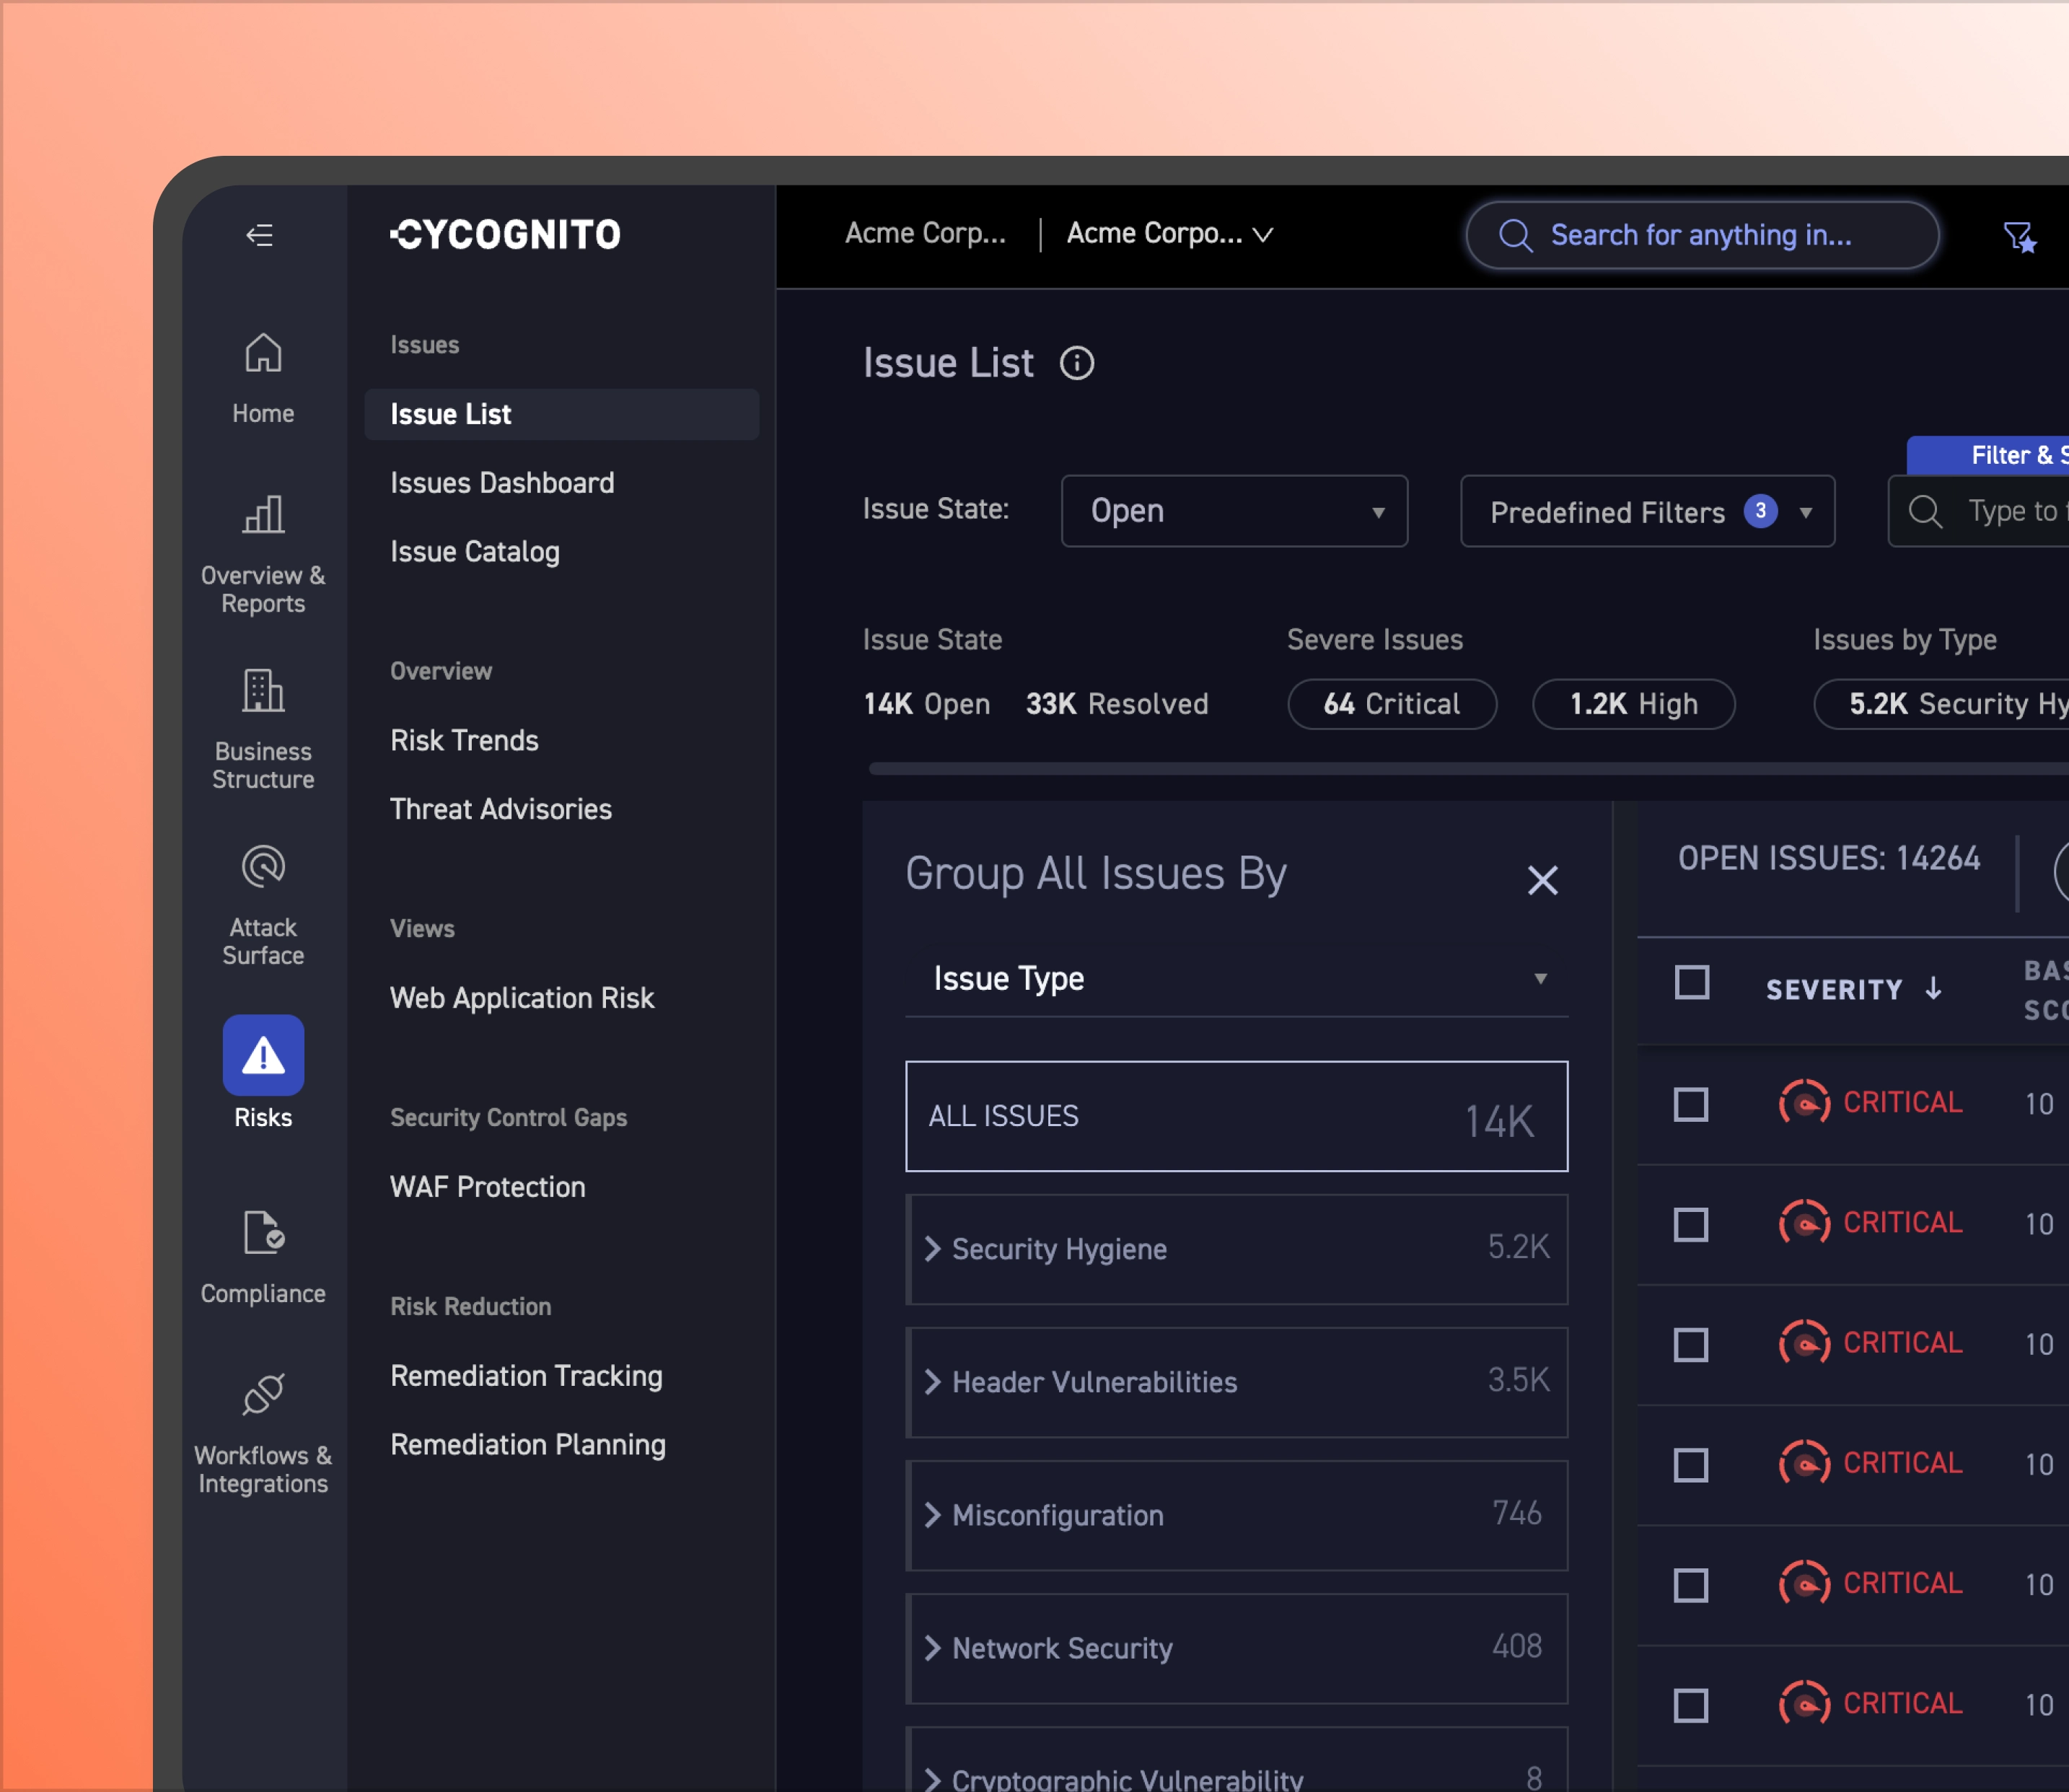This screenshot has height=1792, width=2069.
Task: Go to Business Structure
Action: tap(263, 730)
